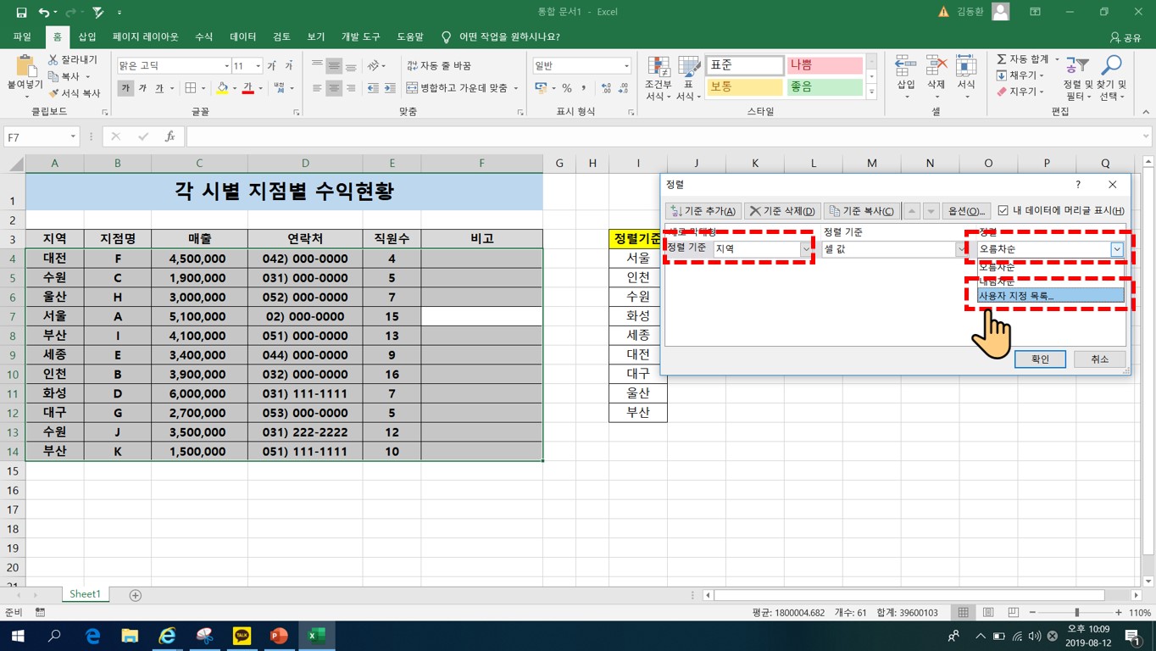Screen dimensions: 1156x651
Task: Open the sort column dropdown showing 지역
Action: pos(805,249)
